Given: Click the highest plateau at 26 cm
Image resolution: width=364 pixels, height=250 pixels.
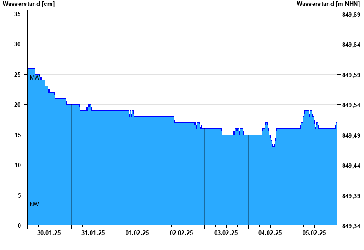Looking at the screenshot, I should pyautogui.click(x=31, y=69).
